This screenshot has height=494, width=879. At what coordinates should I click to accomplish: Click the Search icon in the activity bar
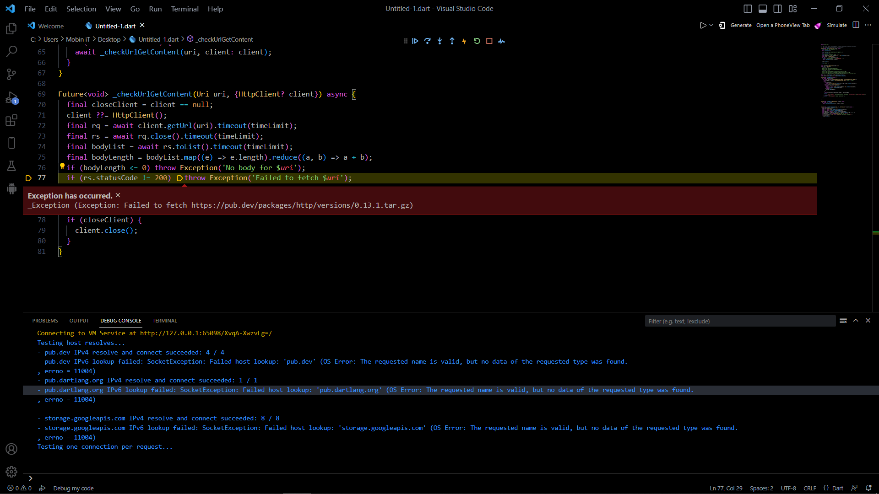coord(11,51)
